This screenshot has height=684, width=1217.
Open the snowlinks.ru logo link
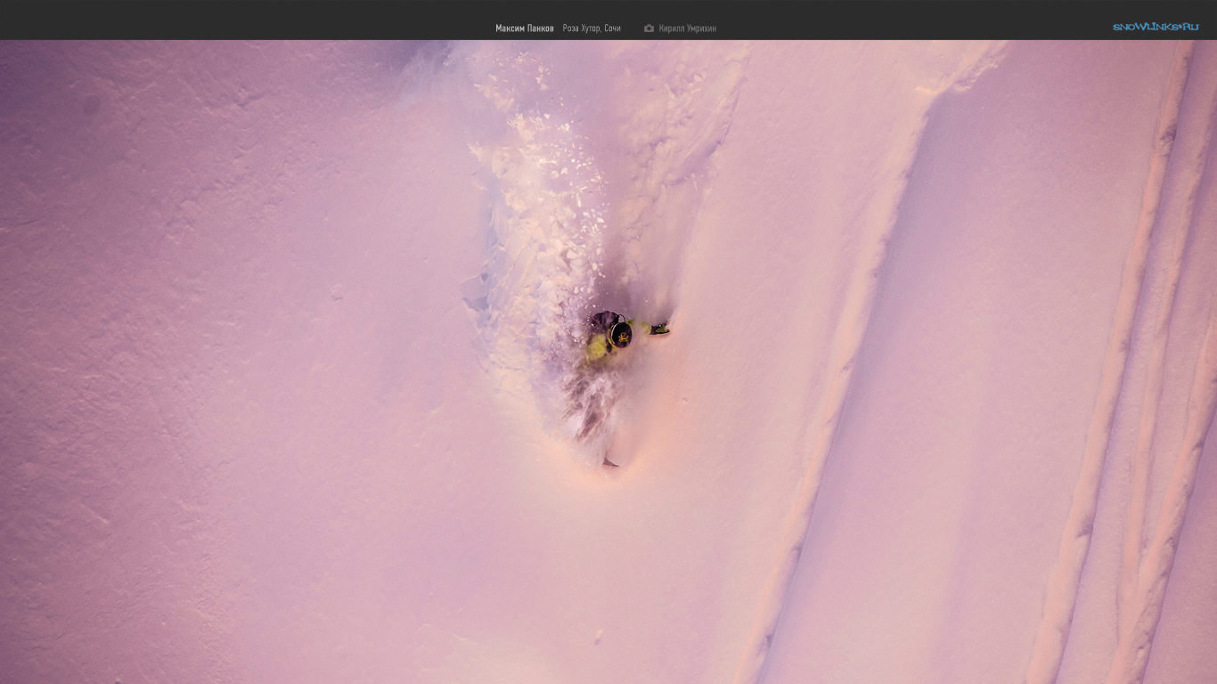[x=1156, y=27]
